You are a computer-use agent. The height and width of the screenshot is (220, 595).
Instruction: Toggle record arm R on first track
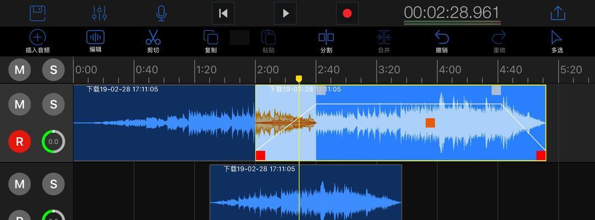(19, 141)
